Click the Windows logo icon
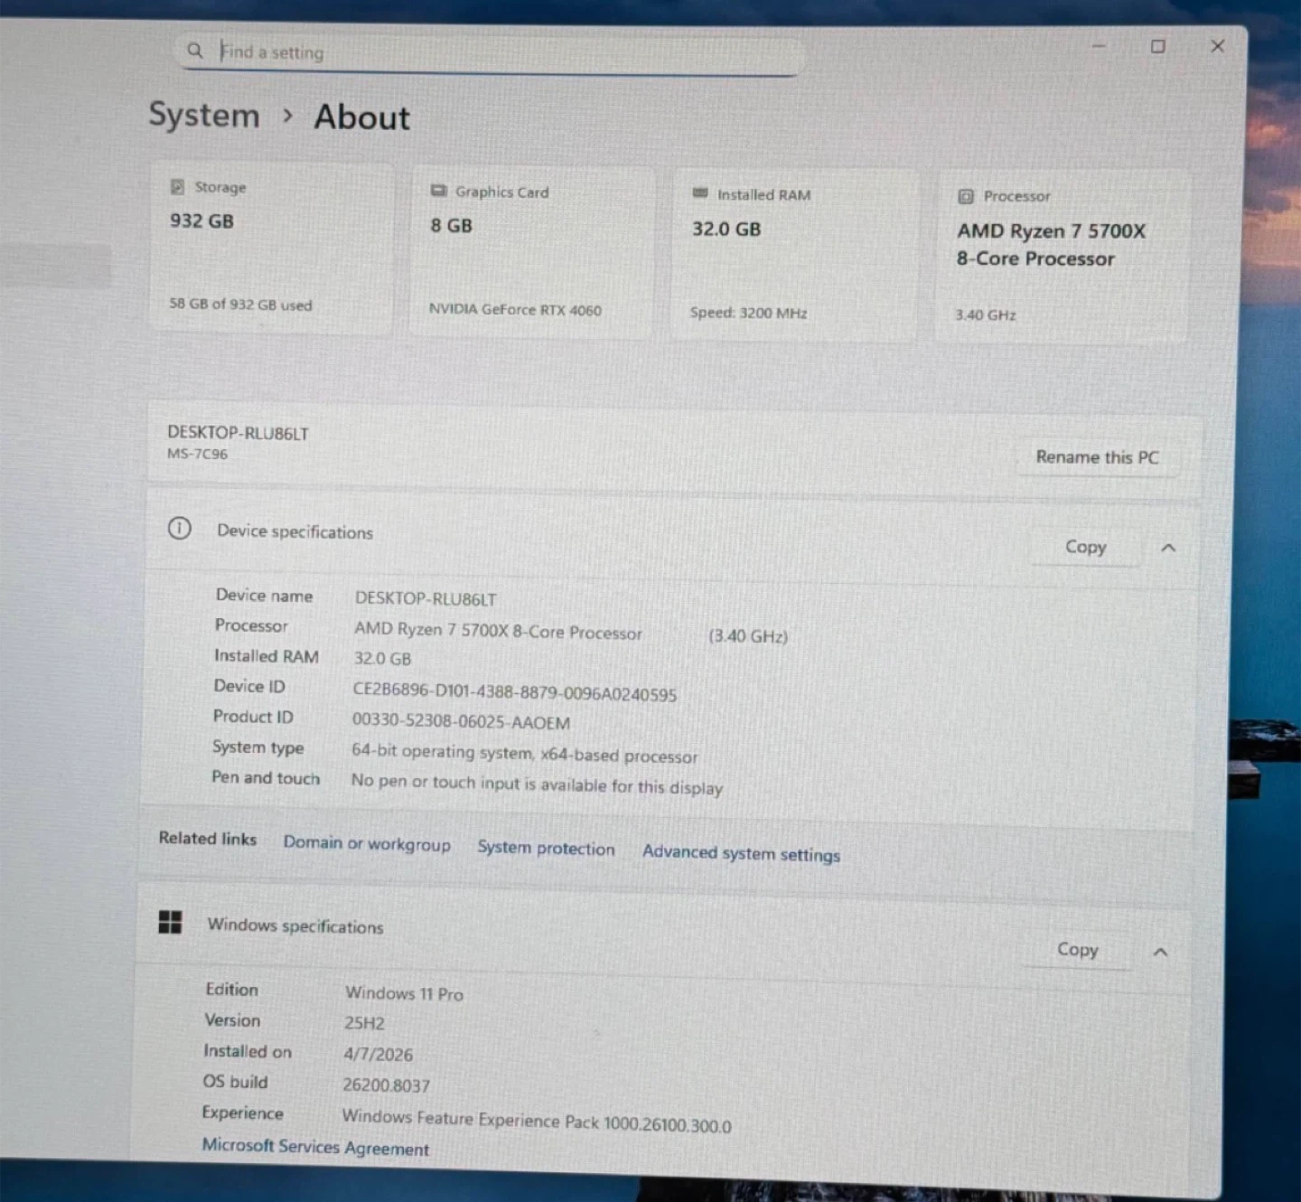Image resolution: width=1301 pixels, height=1202 pixels. coord(170,922)
